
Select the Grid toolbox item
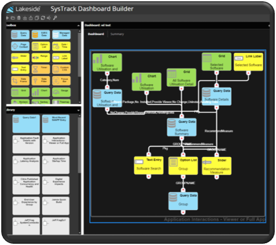coord(20,92)
